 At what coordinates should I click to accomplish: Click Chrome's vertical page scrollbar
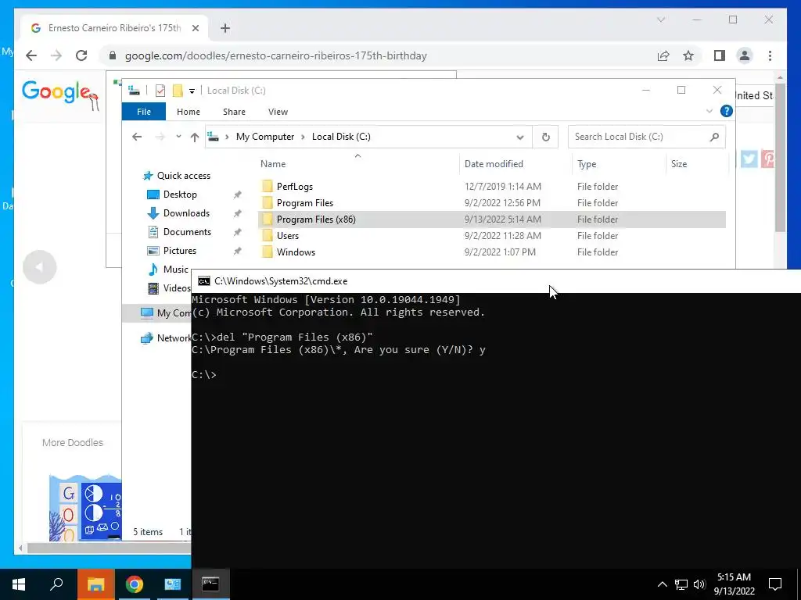point(780,158)
